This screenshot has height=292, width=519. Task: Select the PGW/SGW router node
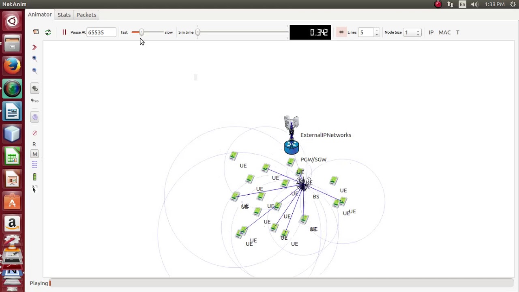tap(292, 147)
